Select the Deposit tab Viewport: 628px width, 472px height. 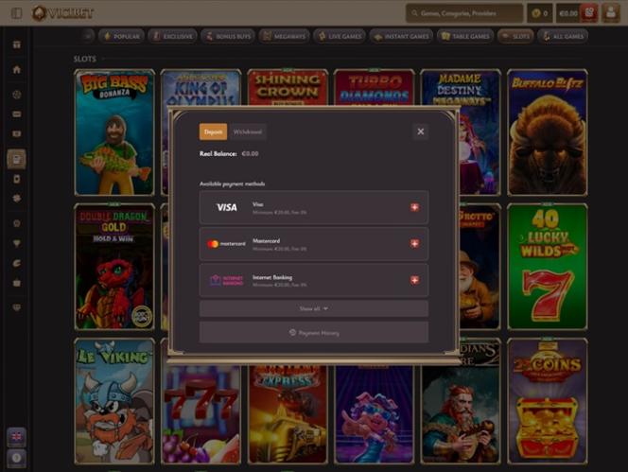[x=214, y=132]
